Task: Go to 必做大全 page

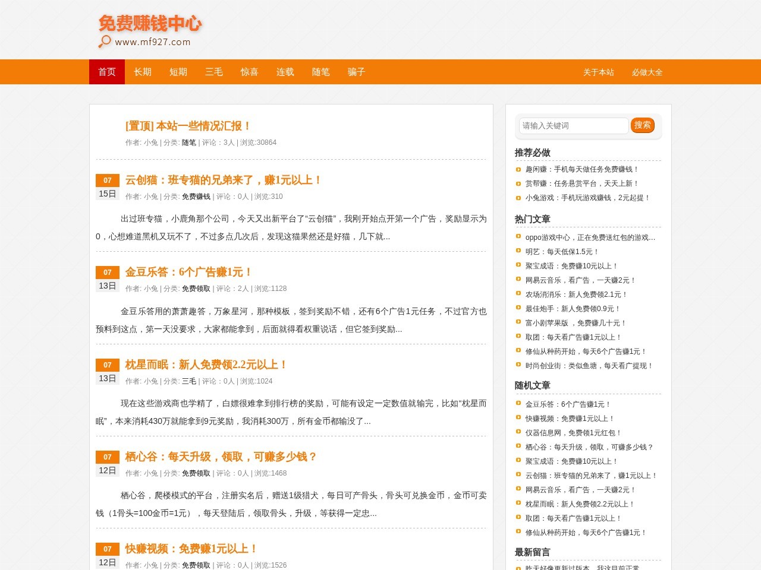Action: [x=647, y=72]
